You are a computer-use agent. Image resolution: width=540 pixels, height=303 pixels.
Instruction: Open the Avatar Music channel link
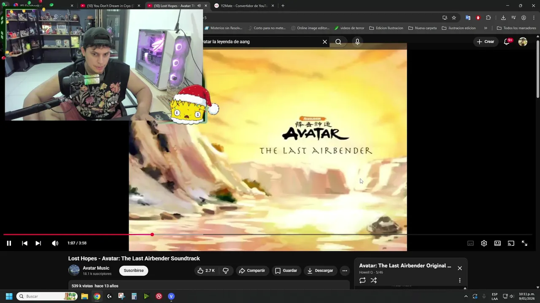[x=96, y=268]
